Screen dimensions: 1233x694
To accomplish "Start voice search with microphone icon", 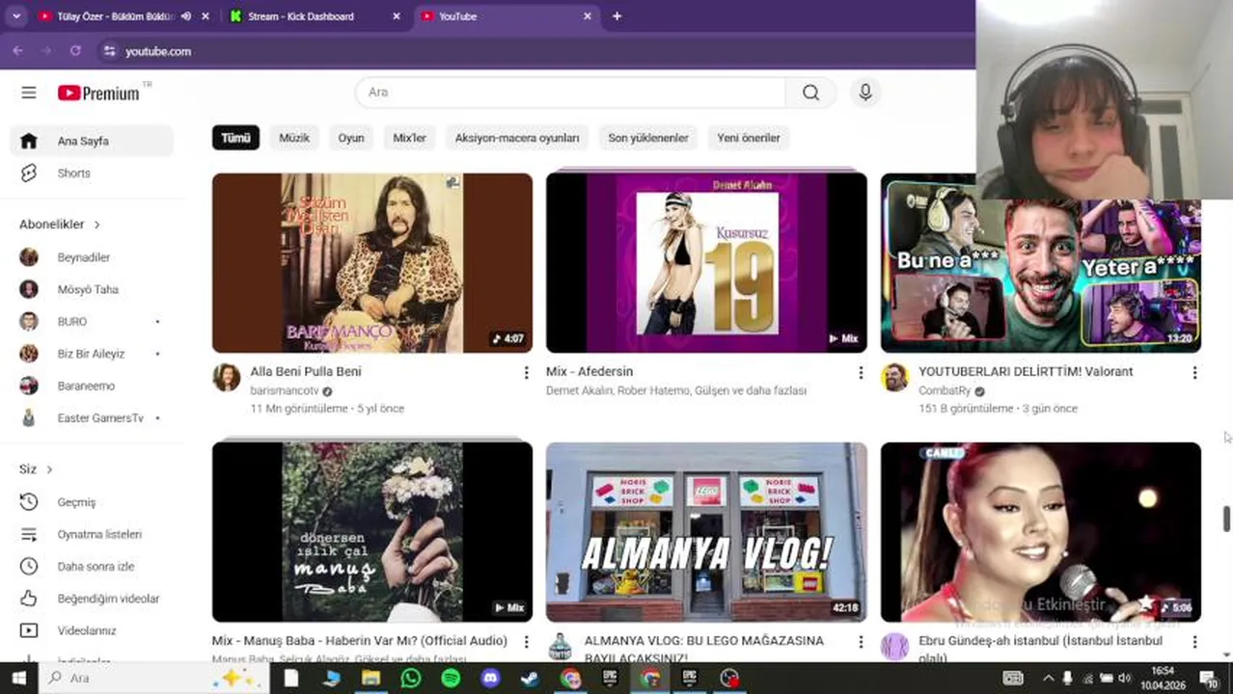I will point(865,93).
